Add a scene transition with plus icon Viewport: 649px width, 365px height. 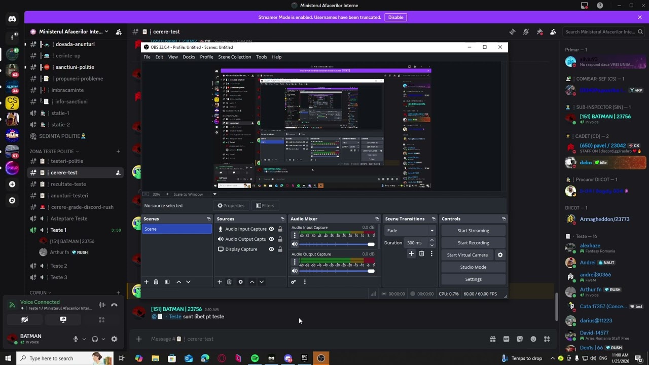click(411, 253)
